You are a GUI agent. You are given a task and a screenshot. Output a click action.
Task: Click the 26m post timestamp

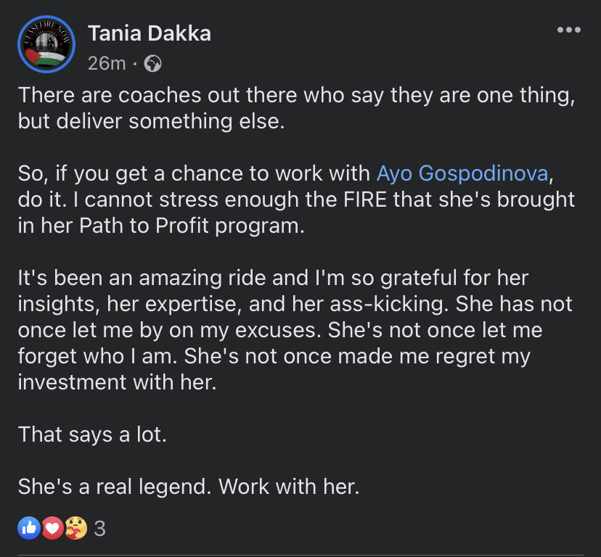click(x=106, y=64)
